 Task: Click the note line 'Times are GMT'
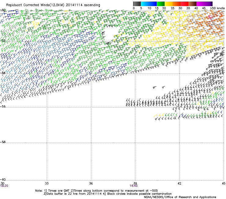point(58,191)
